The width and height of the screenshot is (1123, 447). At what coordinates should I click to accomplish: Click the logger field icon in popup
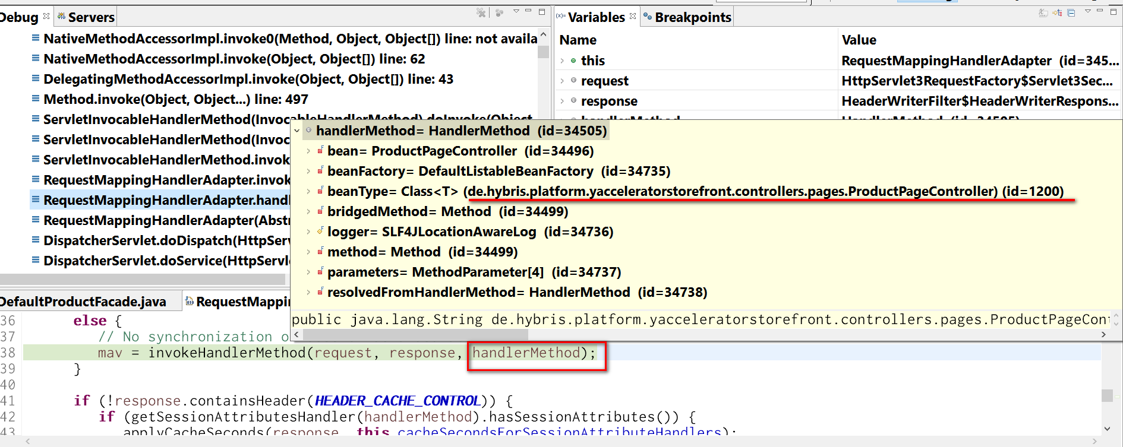320,231
